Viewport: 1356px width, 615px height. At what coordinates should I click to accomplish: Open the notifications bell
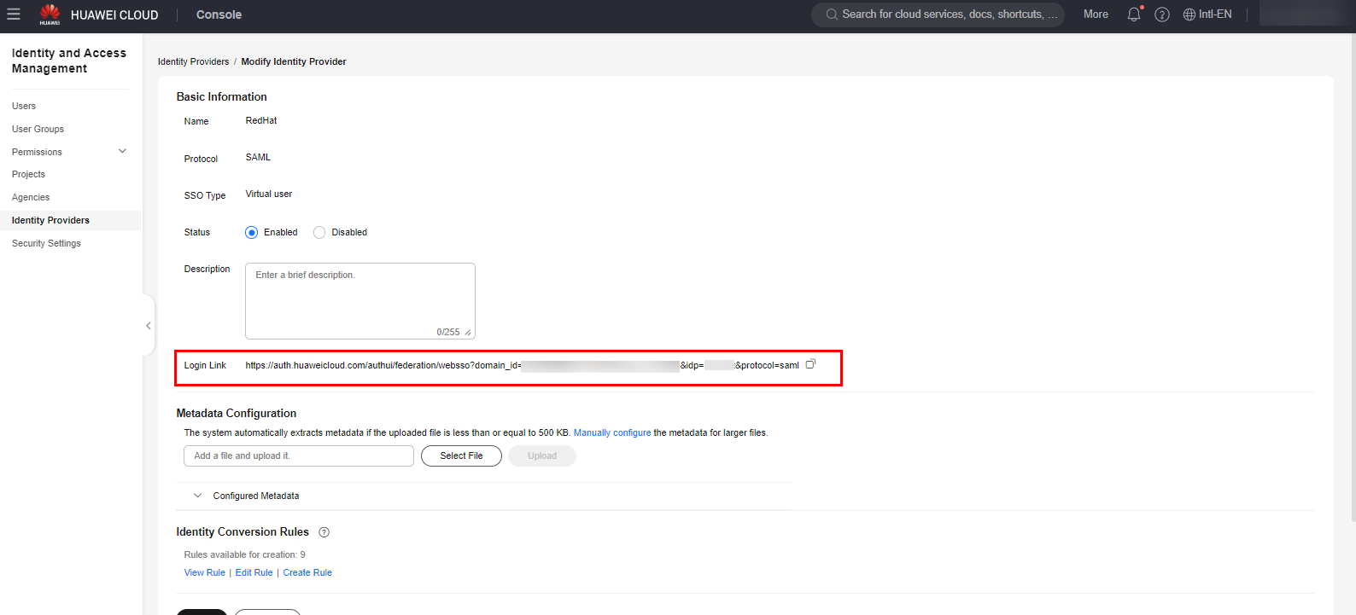[x=1133, y=15]
